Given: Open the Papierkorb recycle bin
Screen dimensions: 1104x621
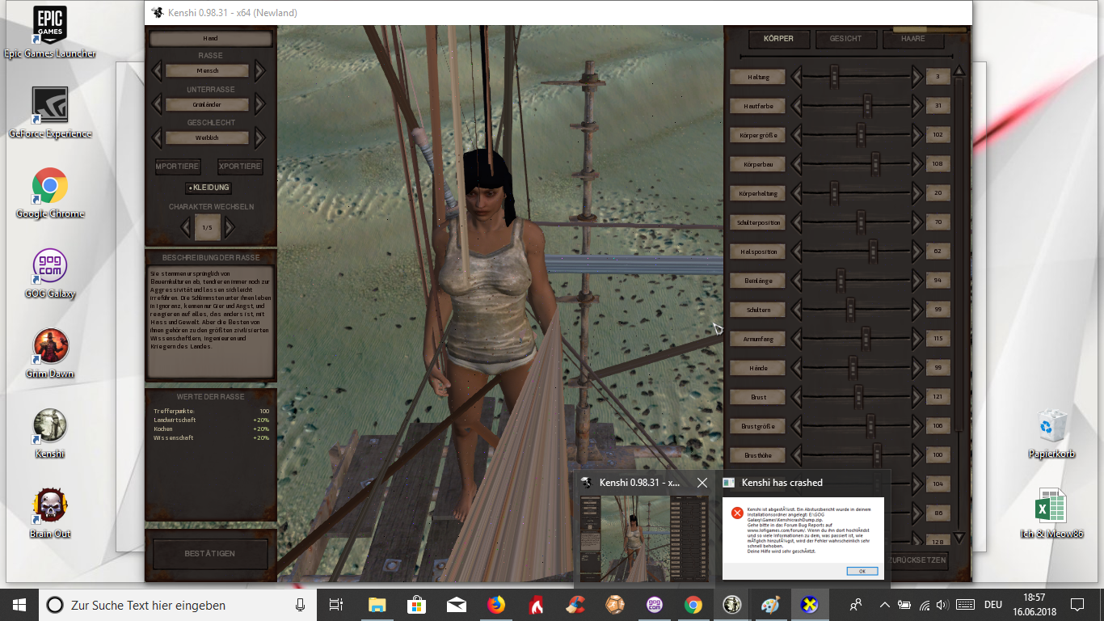Looking at the screenshot, I should point(1051,433).
